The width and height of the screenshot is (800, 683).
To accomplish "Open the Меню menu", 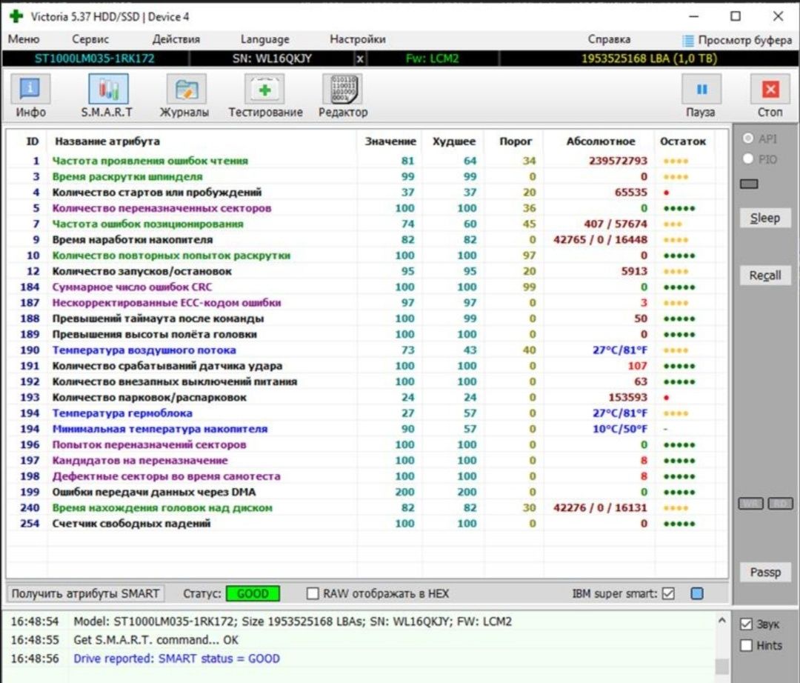I will pos(24,39).
